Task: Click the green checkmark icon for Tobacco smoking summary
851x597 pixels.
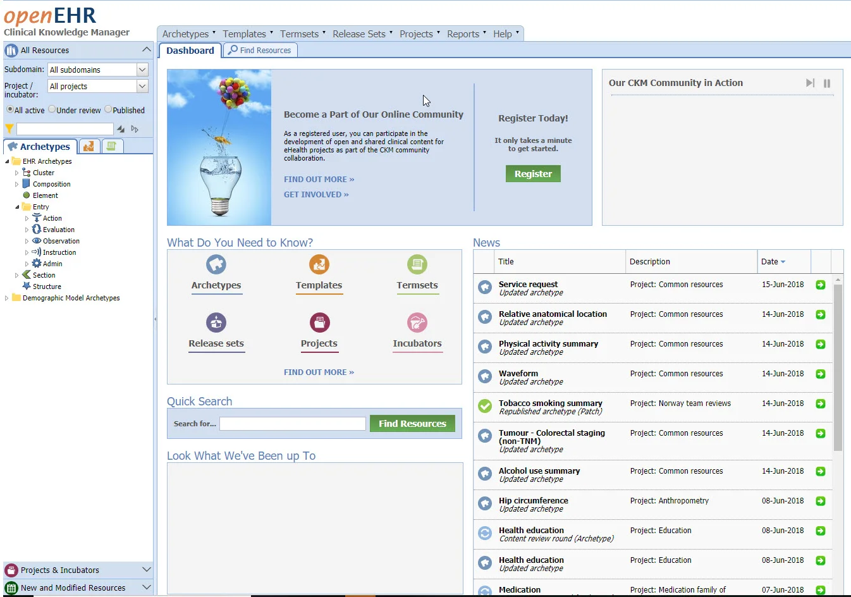Action: click(485, 406)
